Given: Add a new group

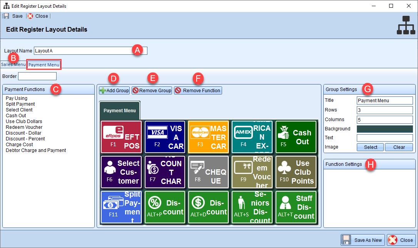Looking at the screenshot, I should click(x=114, y=91).
